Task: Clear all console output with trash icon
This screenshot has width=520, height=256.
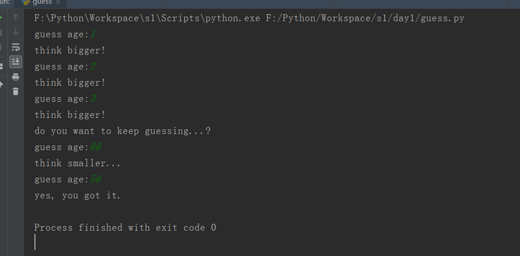Action: (16, 91)
